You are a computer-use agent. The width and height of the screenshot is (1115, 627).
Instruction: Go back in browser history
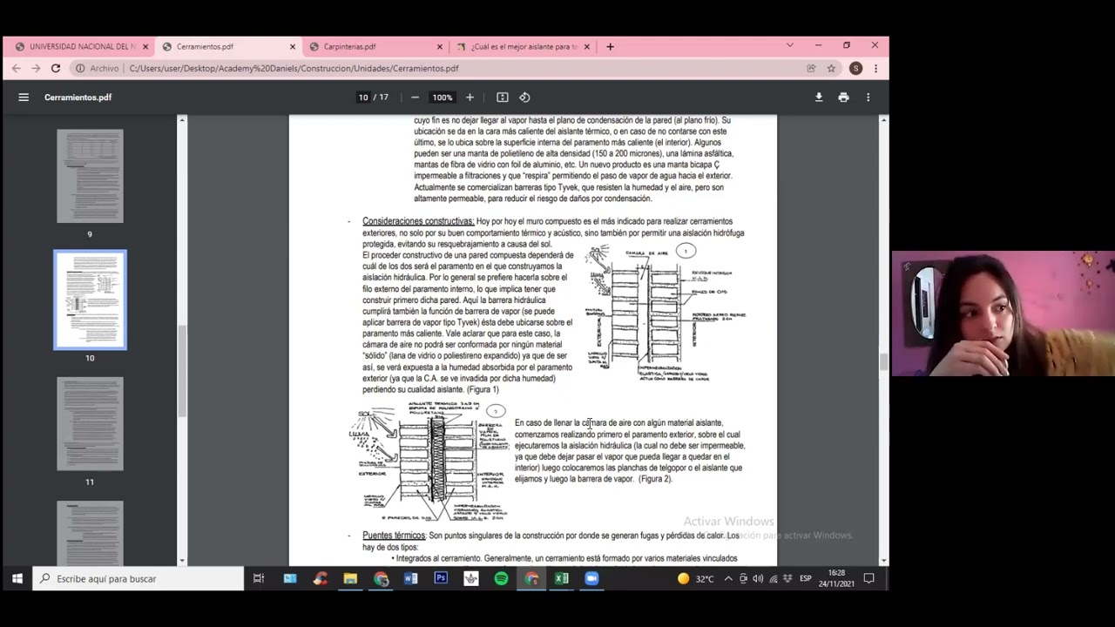click(x=16, y=68)
